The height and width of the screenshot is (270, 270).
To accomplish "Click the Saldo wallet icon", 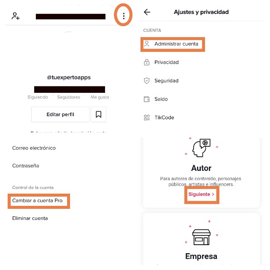I will [x=147, y=99].
